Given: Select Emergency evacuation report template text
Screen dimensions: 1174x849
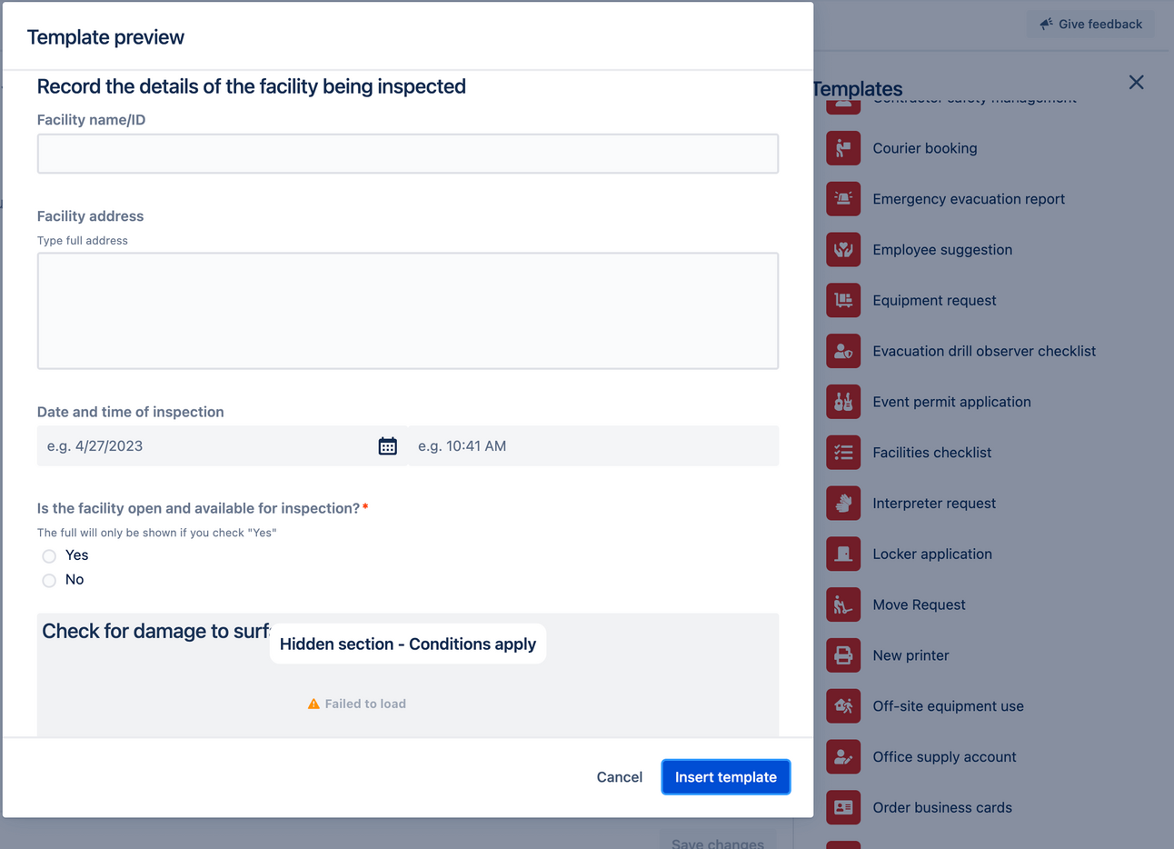Looking at the screenshot, I should pos(969,199).
